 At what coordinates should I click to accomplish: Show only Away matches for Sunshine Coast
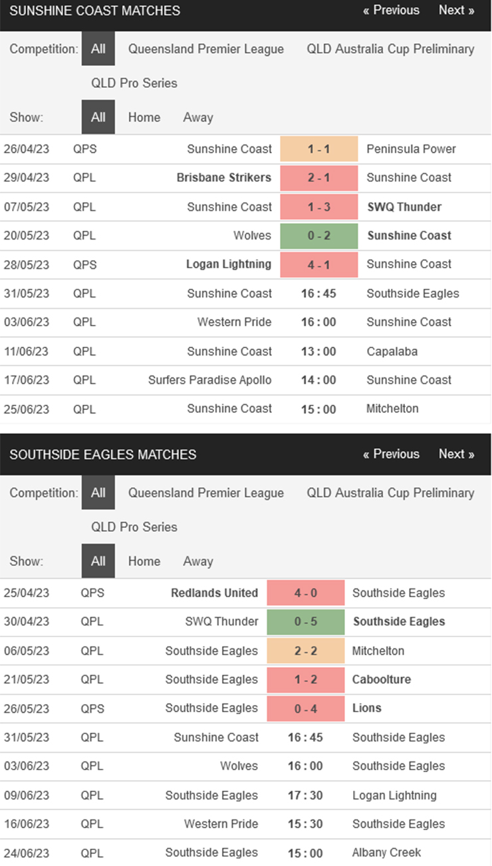[x=197, y=117]
